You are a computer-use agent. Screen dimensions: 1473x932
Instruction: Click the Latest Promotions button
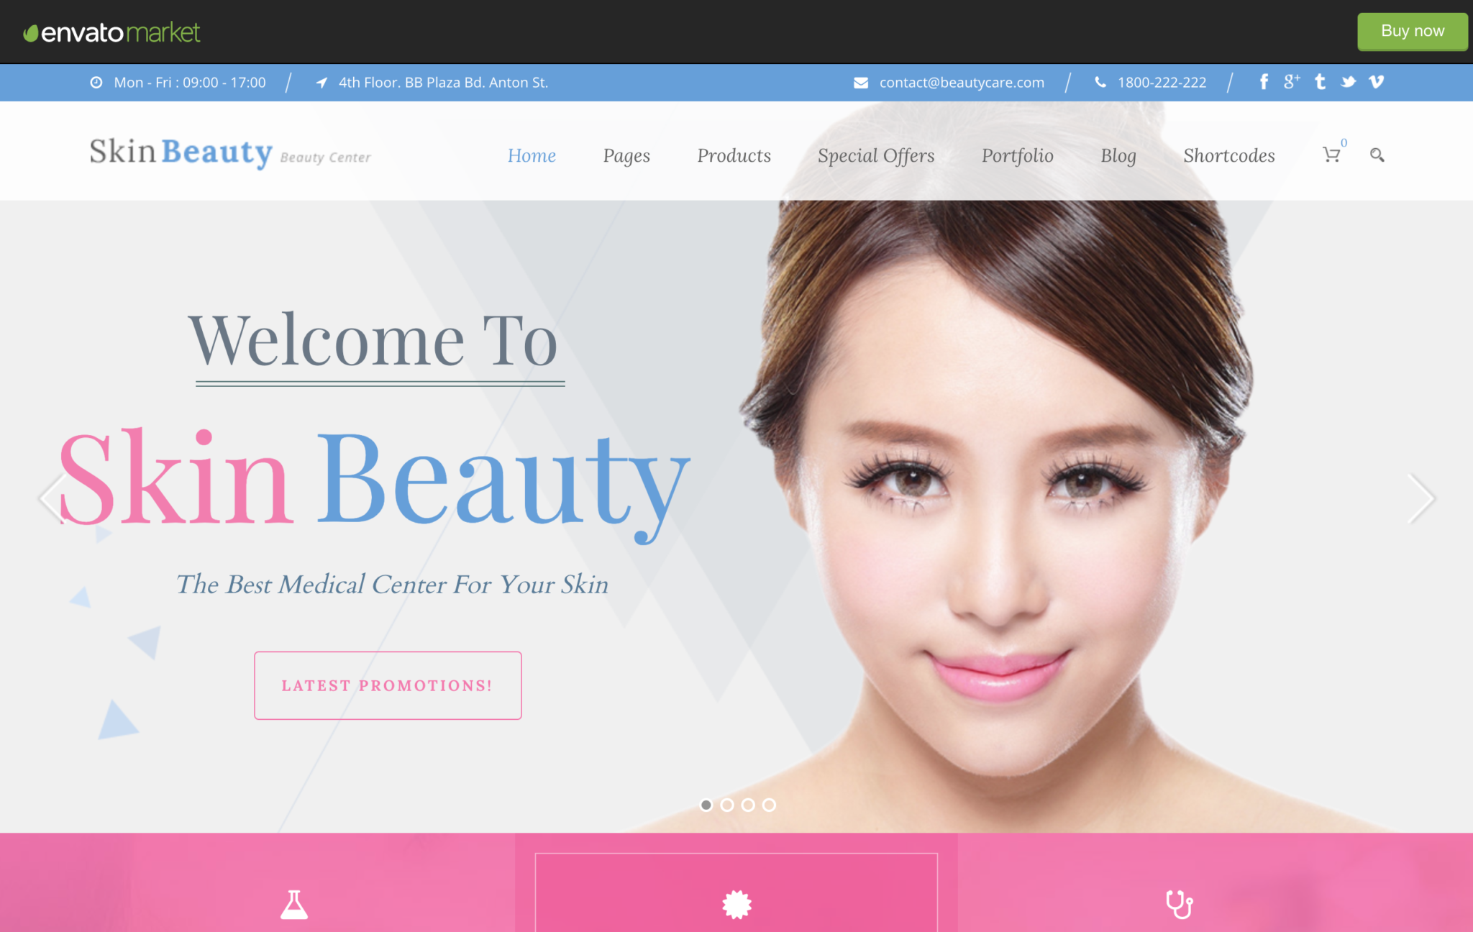point(387,685)
